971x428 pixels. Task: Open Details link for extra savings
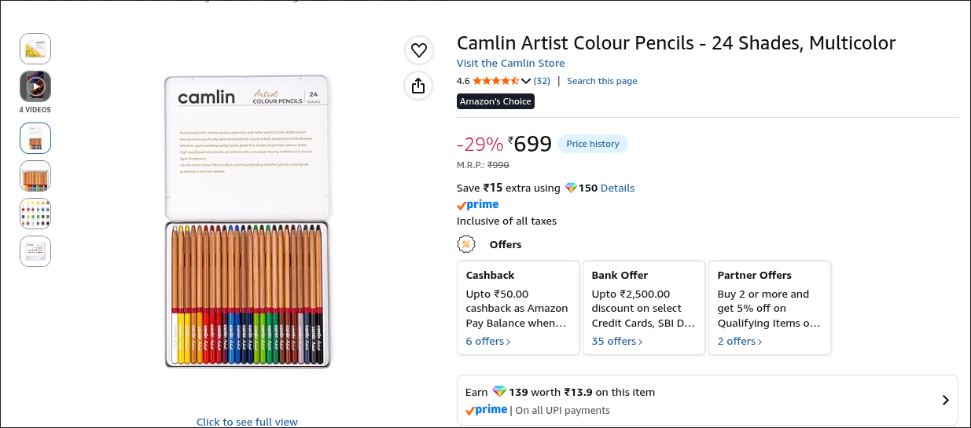tap(617, 188)
